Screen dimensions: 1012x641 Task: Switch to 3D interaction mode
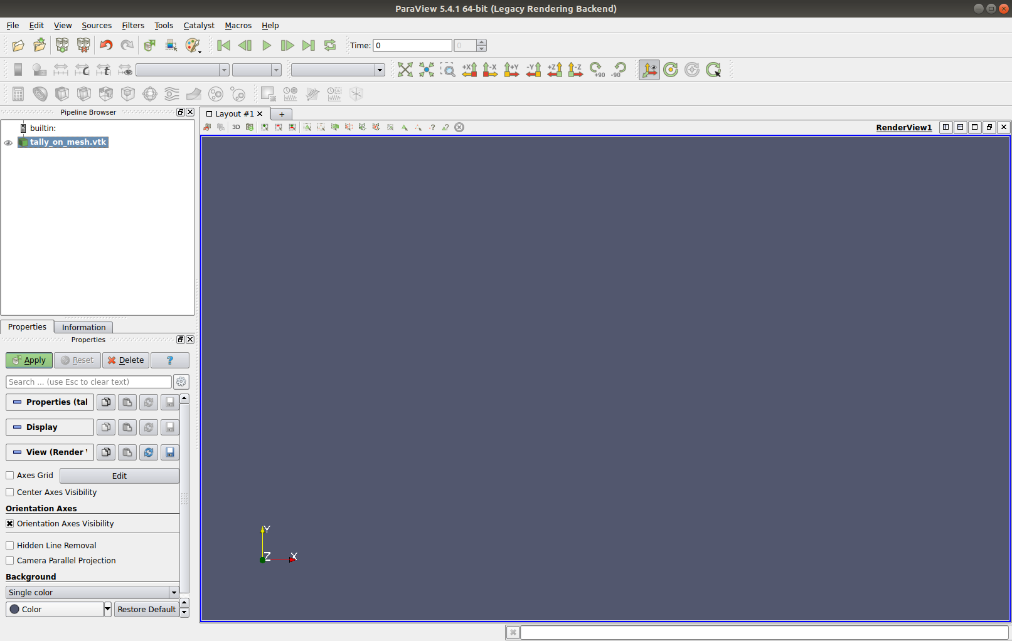tap(236, 127)
